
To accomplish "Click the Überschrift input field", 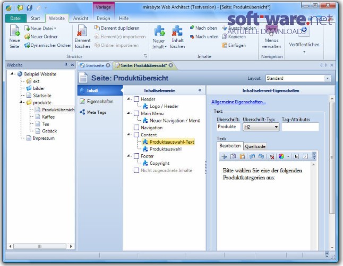I will point(228,127).
